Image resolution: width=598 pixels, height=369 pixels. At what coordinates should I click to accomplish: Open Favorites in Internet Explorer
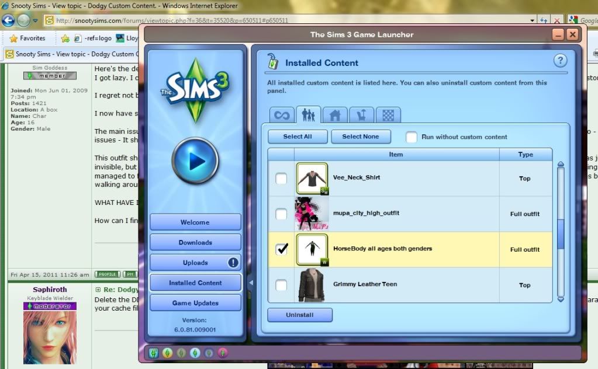click(x=27, y=38)
